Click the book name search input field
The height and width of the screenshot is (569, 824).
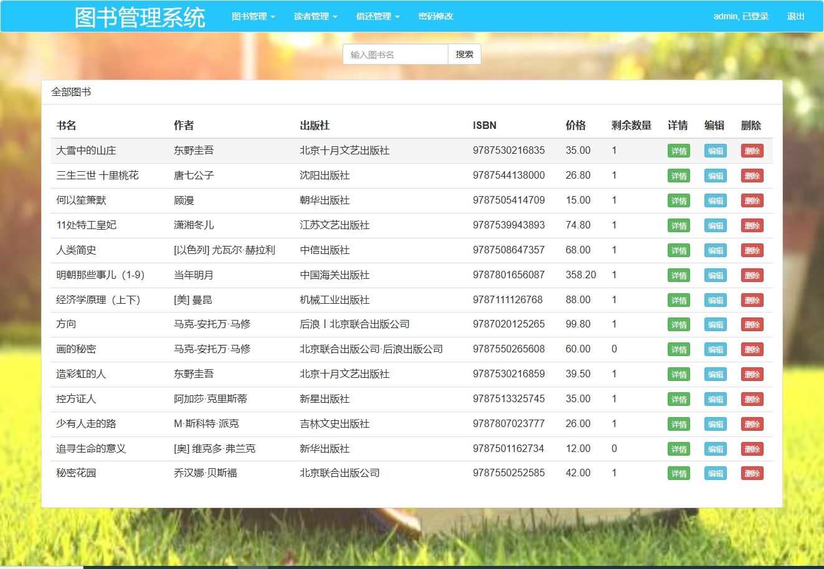pos(395,54)
